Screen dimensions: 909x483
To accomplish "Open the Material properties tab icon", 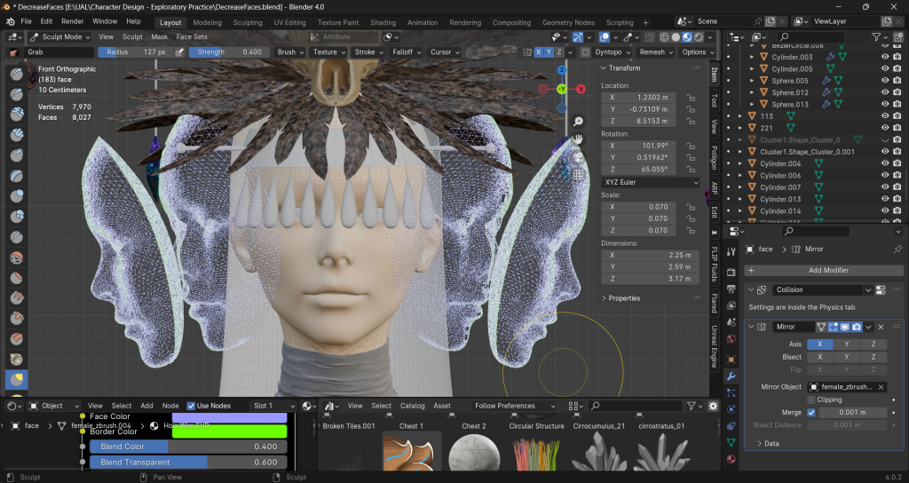I will [731, 459].
